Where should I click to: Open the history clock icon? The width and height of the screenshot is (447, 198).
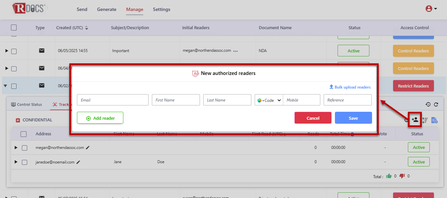pos(428,104)
